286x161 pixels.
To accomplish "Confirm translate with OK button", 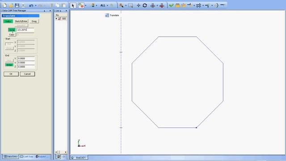I will coord(11,74).
